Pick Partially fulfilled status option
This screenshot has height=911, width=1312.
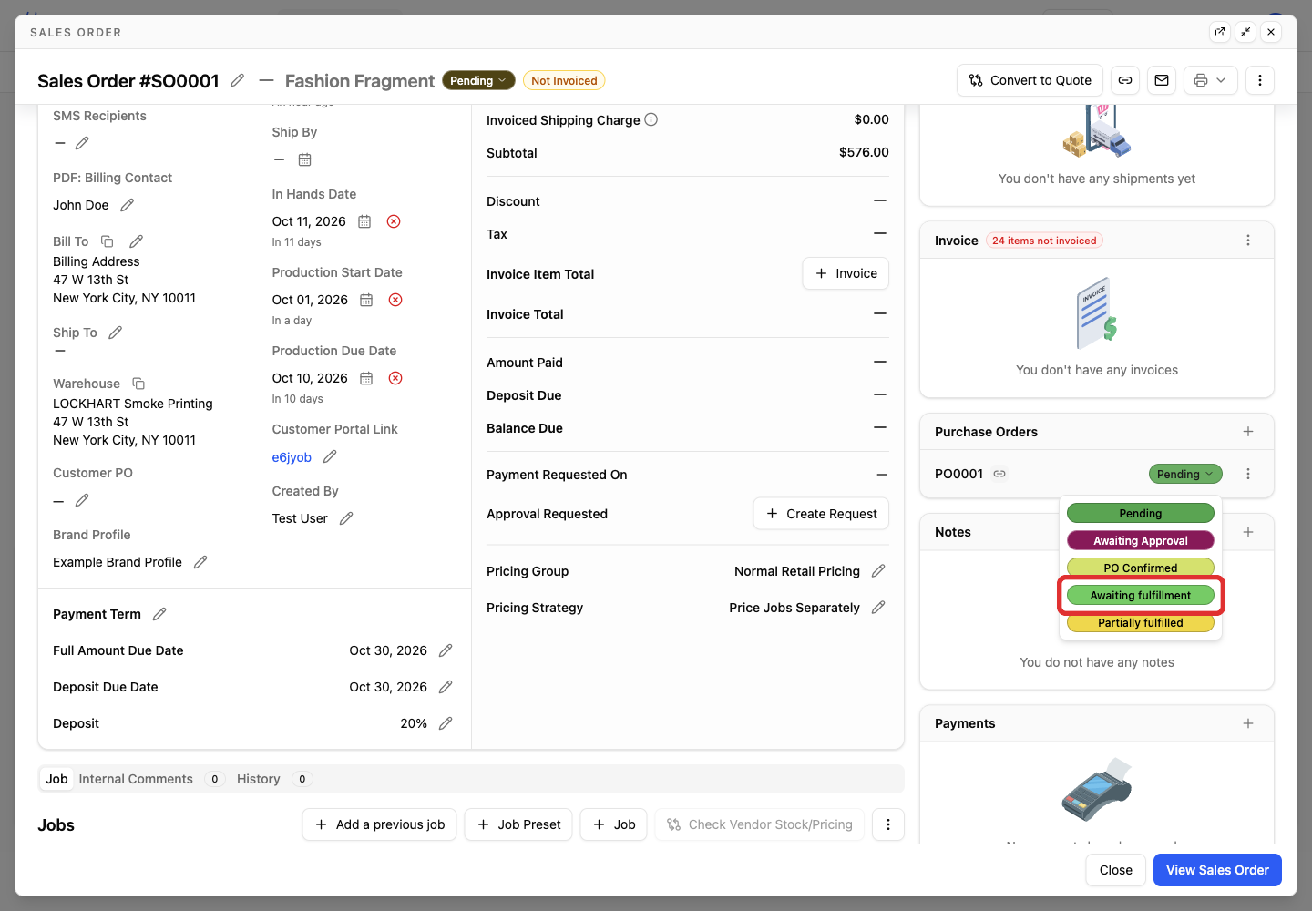pyautogui.click(x=1141, y=623)
